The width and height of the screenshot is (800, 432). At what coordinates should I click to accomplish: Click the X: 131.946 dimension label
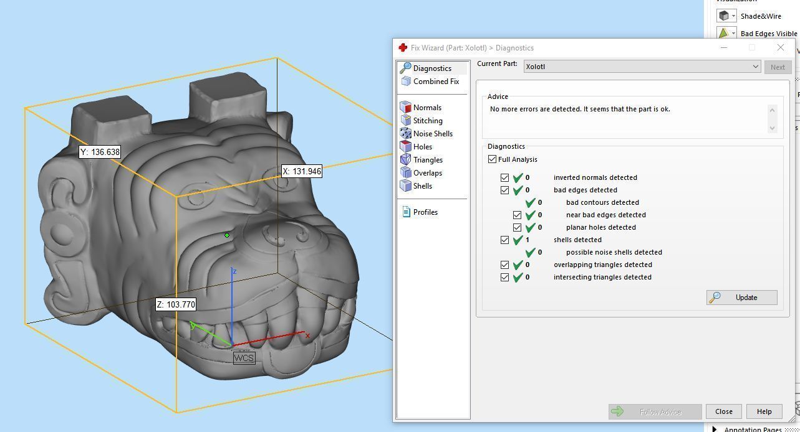[302, 171]
